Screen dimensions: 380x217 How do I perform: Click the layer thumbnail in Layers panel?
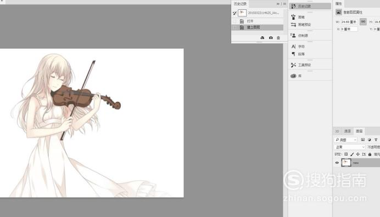[346, 163]
